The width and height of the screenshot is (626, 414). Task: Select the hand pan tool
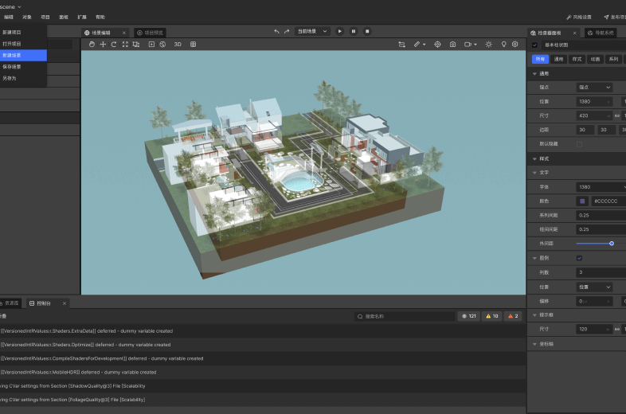coord(92,45)
